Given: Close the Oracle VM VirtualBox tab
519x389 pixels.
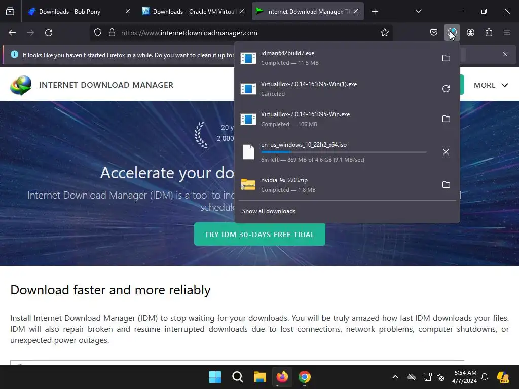Looking at the screenshot, I should point(242,12).
